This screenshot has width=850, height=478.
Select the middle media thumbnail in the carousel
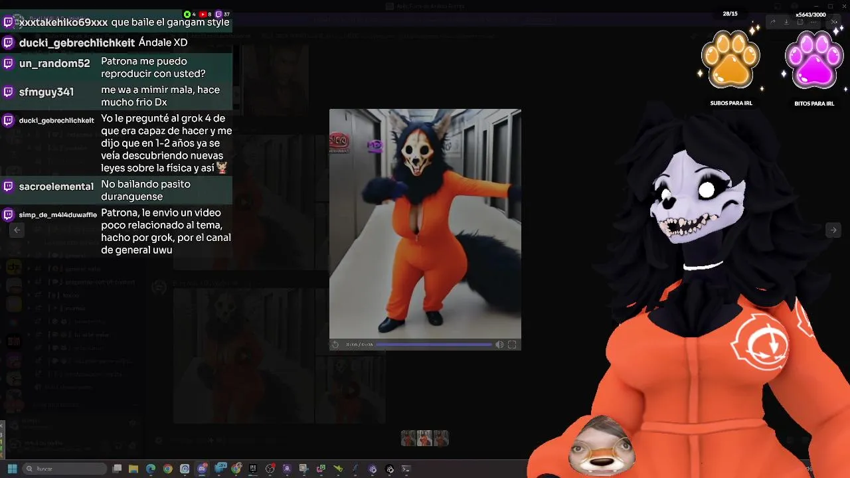[x=425, y=438]
